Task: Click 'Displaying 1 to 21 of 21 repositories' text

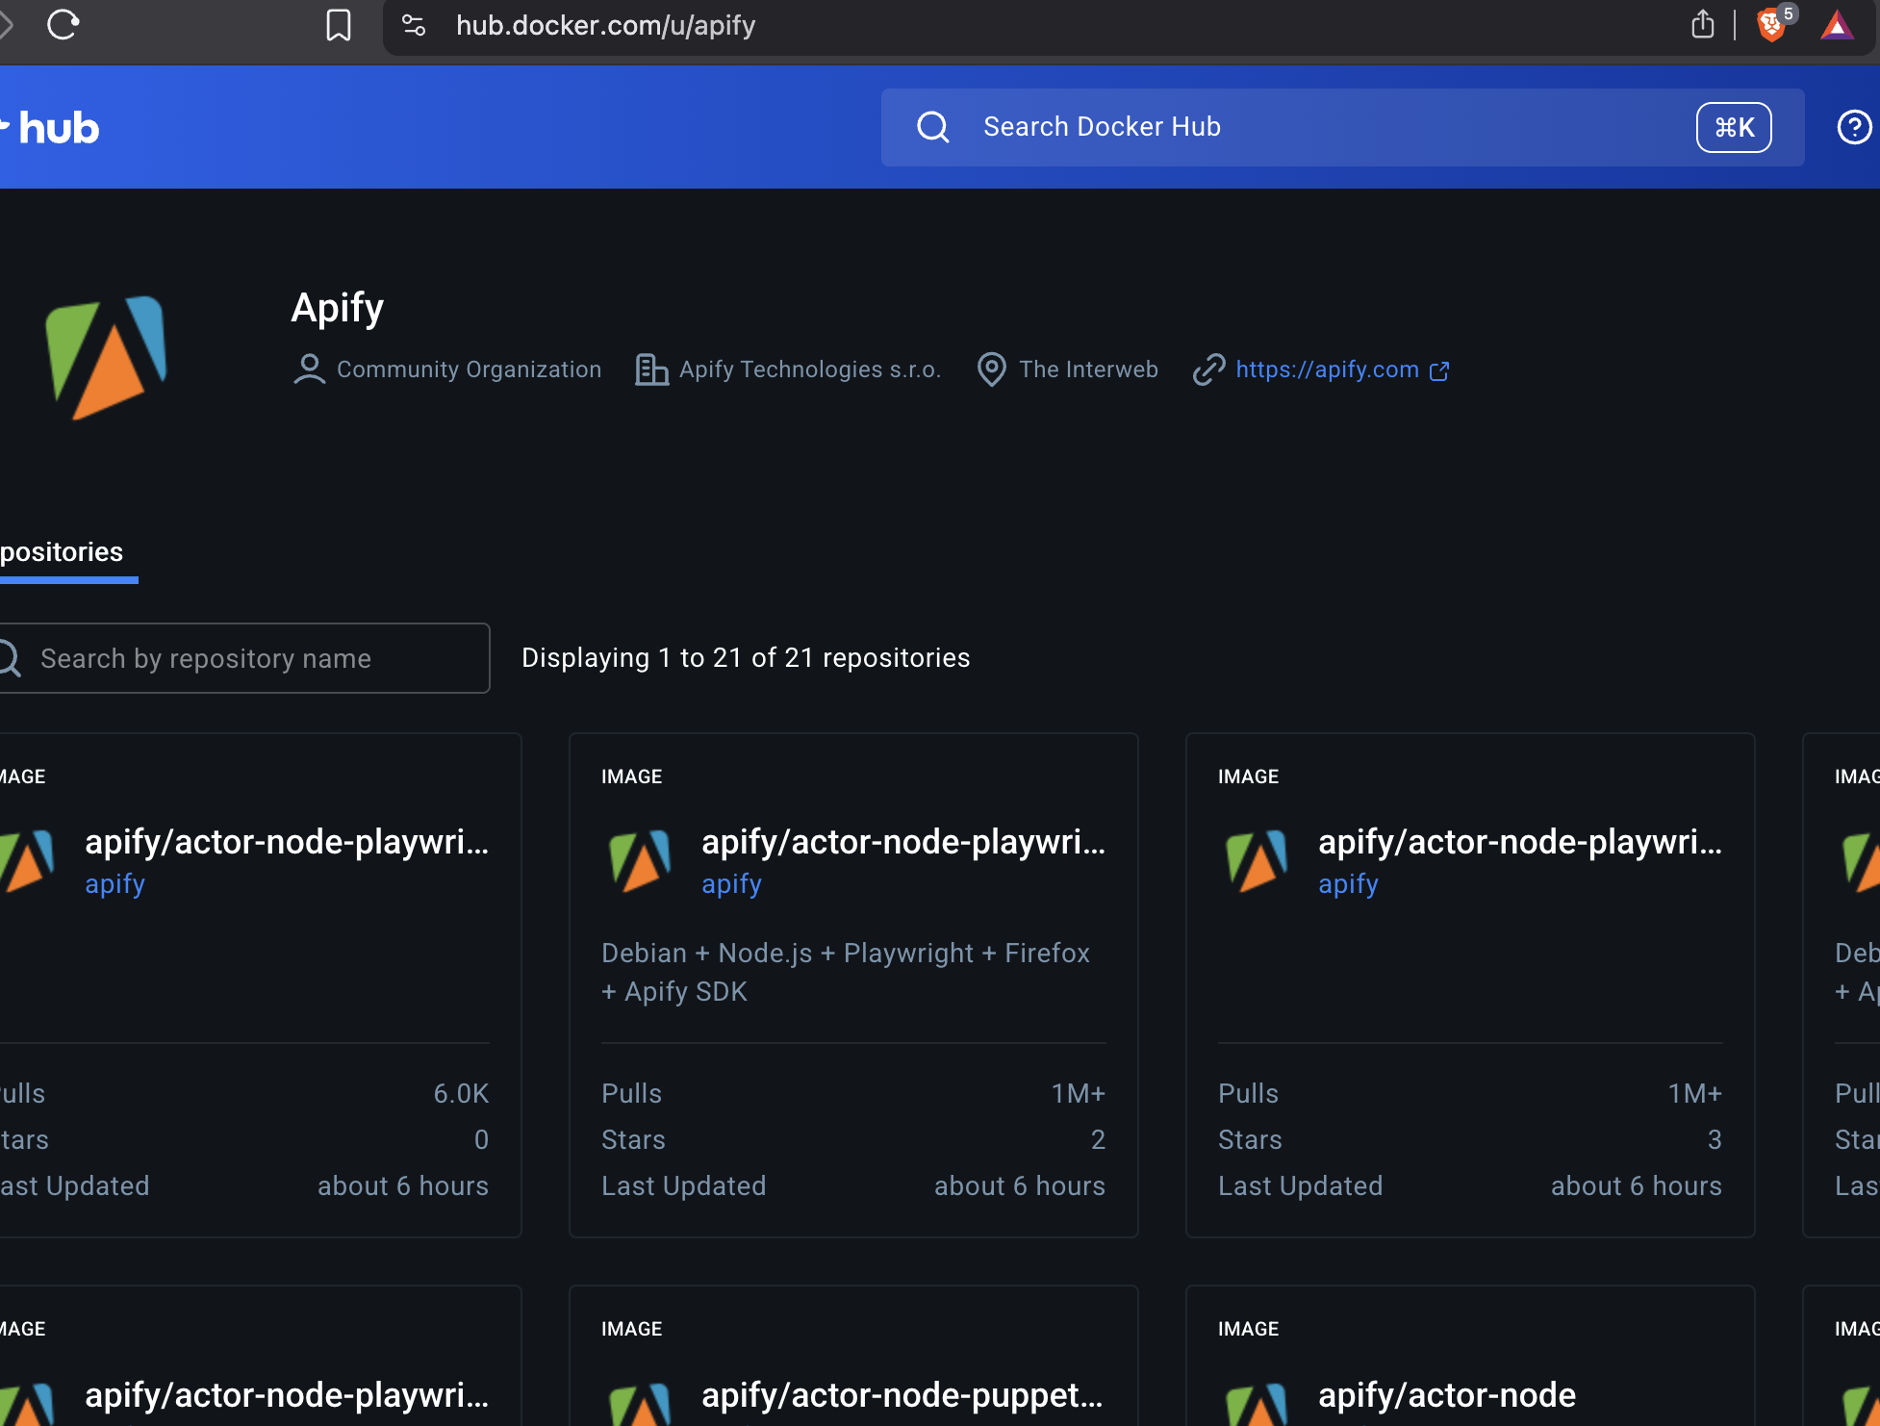Action: [746, 658]
